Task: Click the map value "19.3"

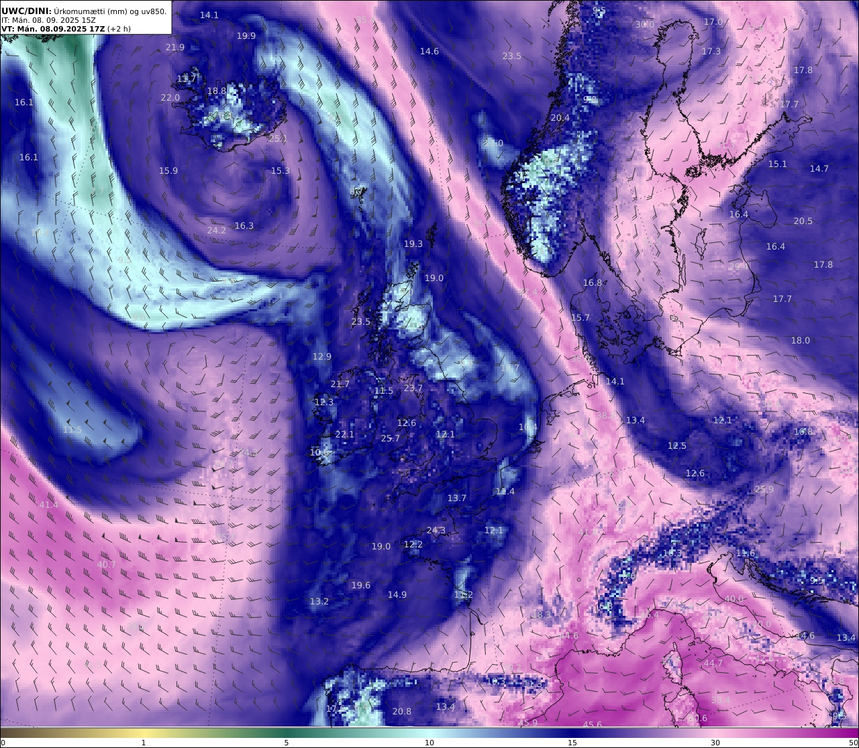Action: pyautogui.click(x=413, y=244)
